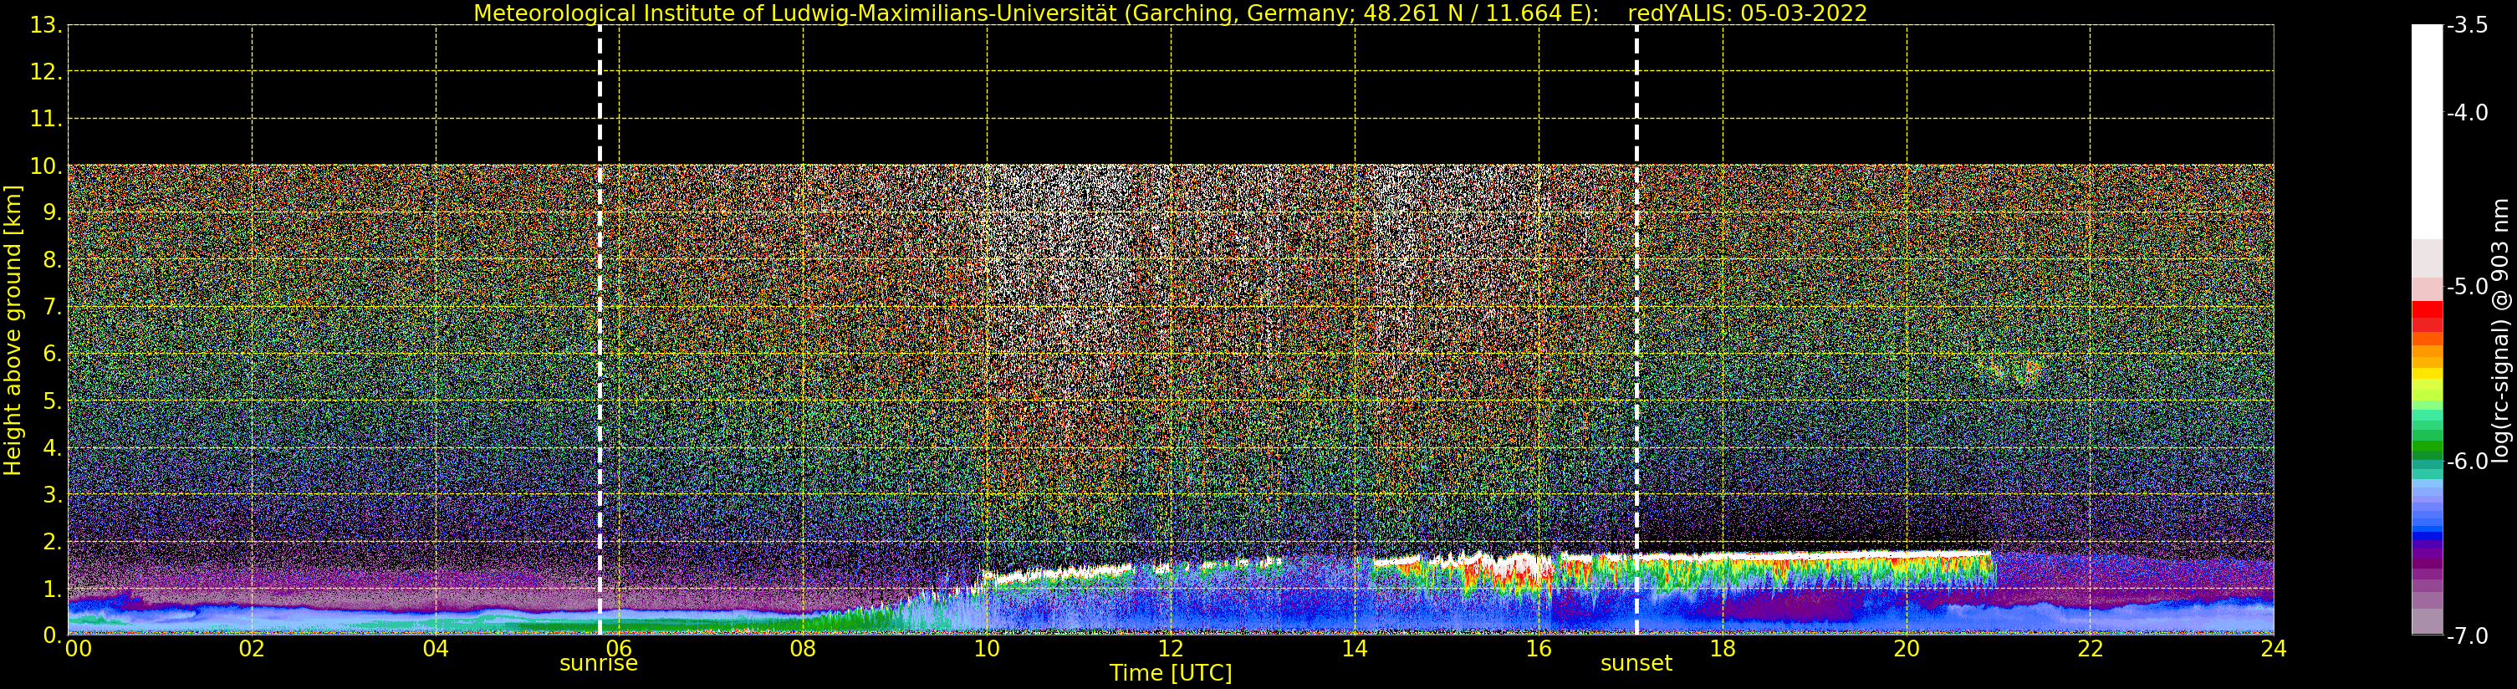Click the 9 km height tick label
This screenshot has height=689, width=2517.
point(51,213)
